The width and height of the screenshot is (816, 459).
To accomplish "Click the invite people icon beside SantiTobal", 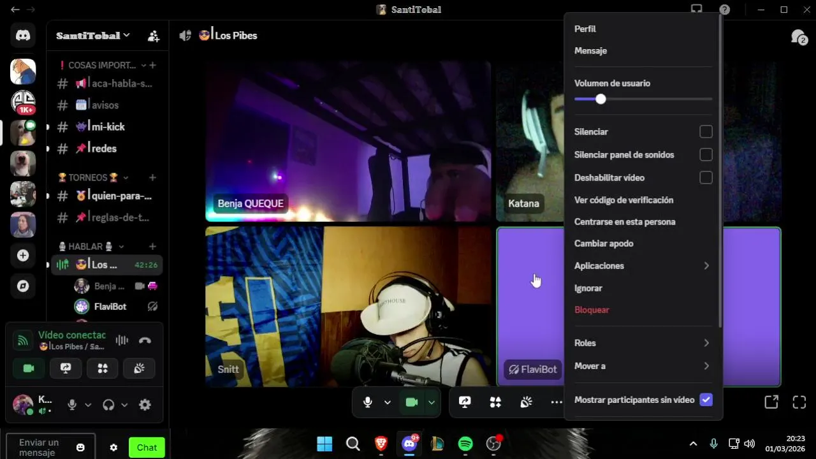I will click(154, 36).
